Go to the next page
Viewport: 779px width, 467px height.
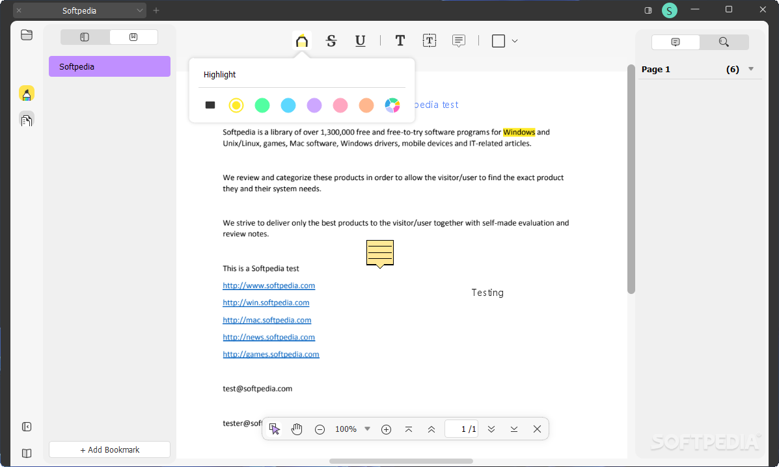point(491,429)
